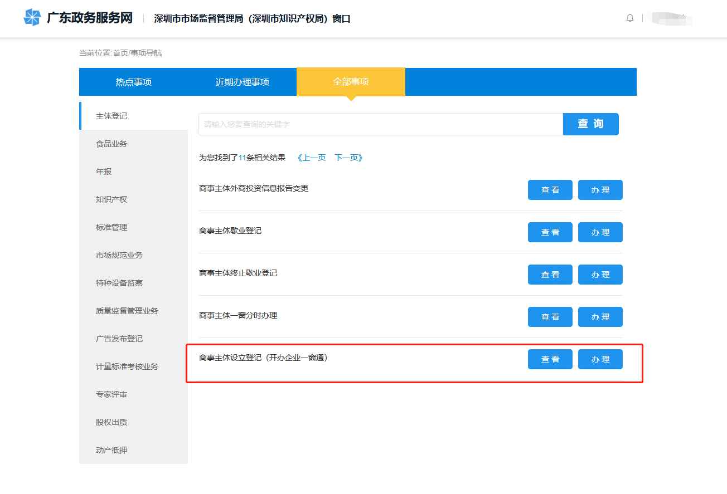Choose 专家评审 in the sidebar
Screen dimensions: 727x494
(134, 394)
